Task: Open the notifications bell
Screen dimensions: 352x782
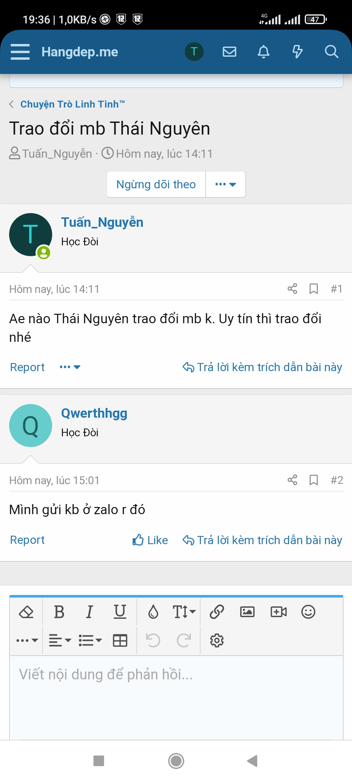Action: pyautogui.click(x=264, y=51)
